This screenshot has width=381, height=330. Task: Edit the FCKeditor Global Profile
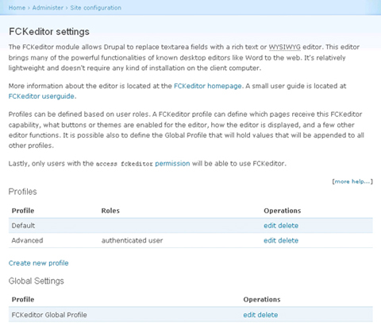[249, 315]
